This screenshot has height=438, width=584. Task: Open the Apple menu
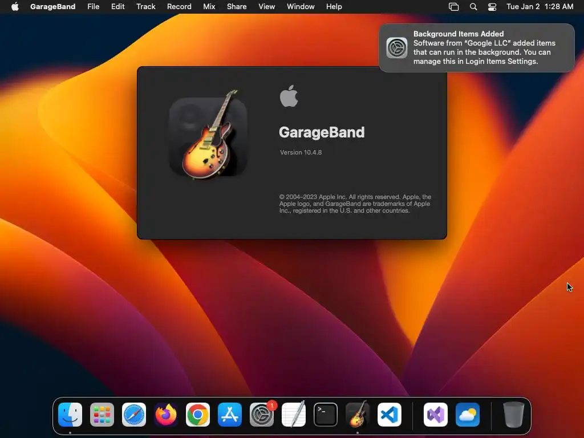coord(15,7)
